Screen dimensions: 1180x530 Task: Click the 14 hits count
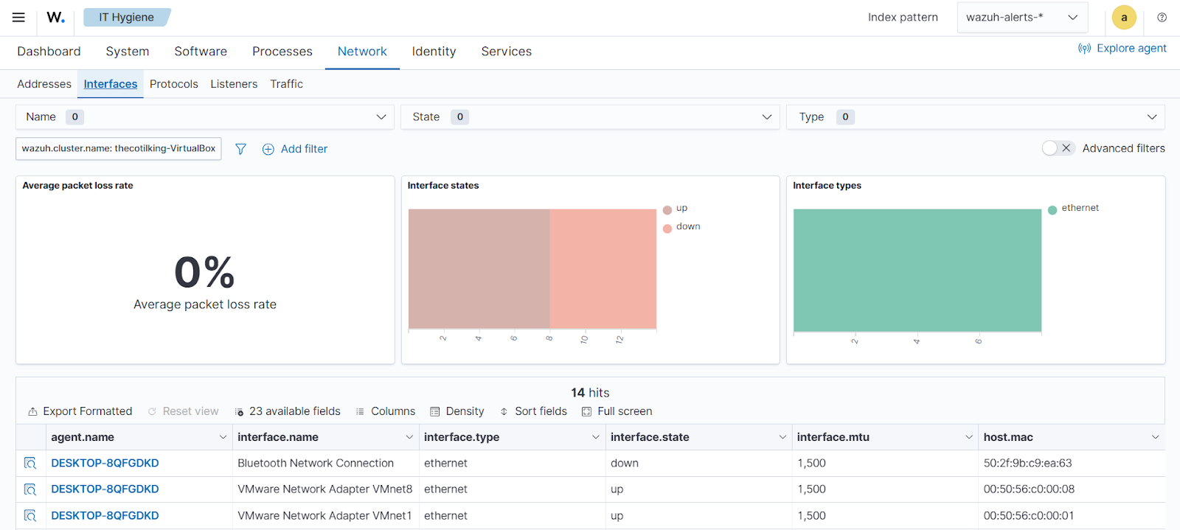[x=590, y=393]
